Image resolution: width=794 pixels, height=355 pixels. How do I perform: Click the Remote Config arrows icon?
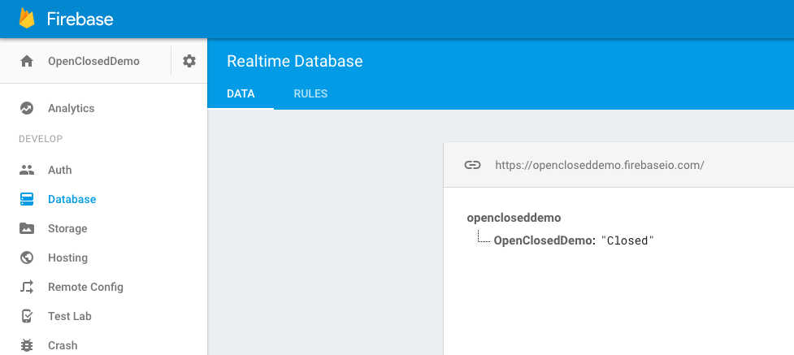pos(26,287)
